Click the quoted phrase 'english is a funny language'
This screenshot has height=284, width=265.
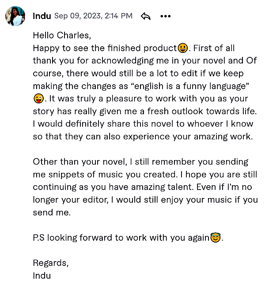[x=190, y=86]
